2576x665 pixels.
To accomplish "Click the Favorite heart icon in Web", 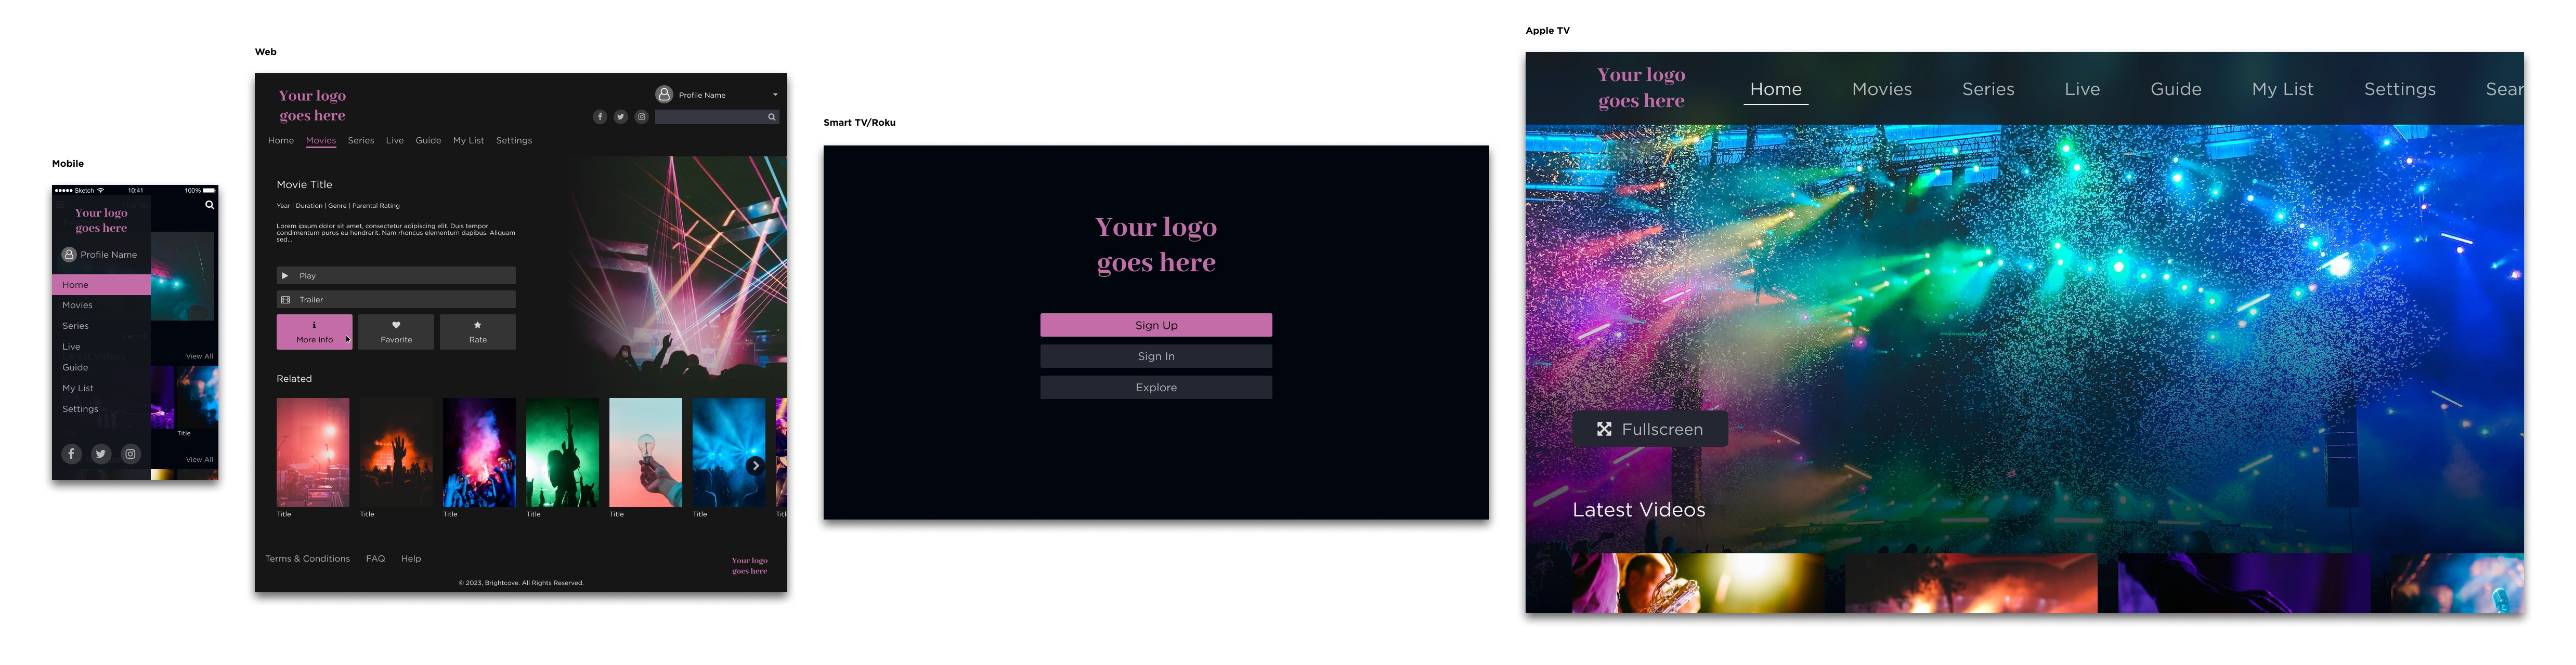I will (396, 325).
